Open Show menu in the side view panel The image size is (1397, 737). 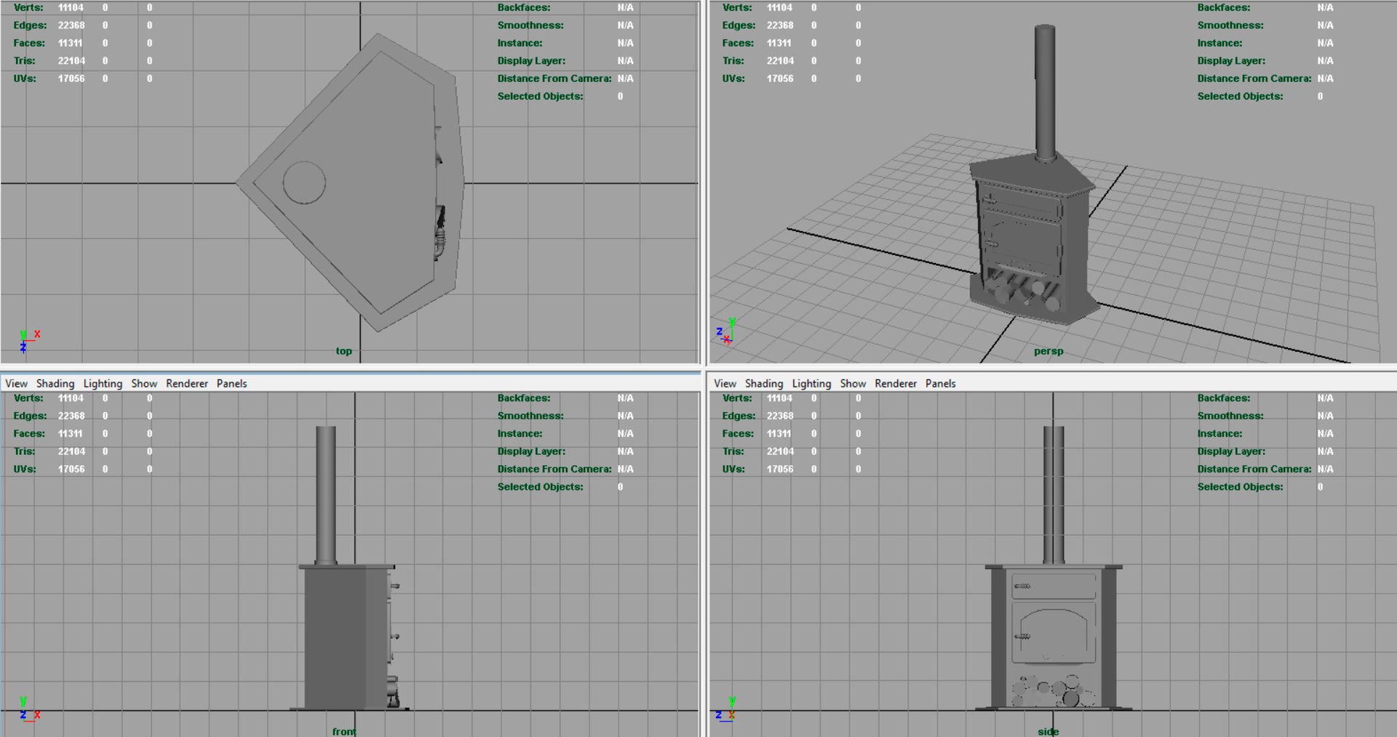(x=853, y=383)
